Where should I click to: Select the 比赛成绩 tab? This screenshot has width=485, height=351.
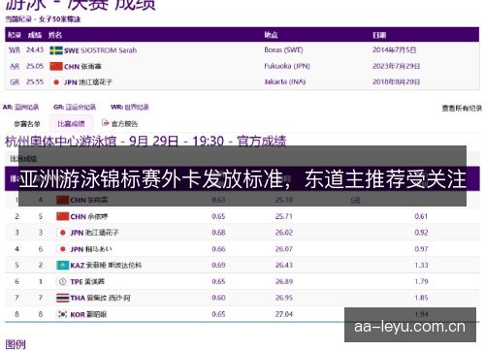(71, 124)
